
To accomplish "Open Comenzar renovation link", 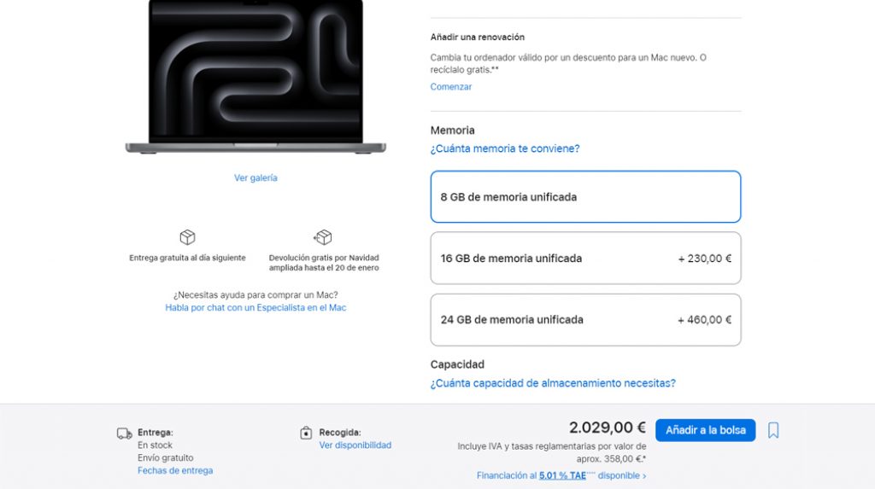I will click(x=451, y=86).
